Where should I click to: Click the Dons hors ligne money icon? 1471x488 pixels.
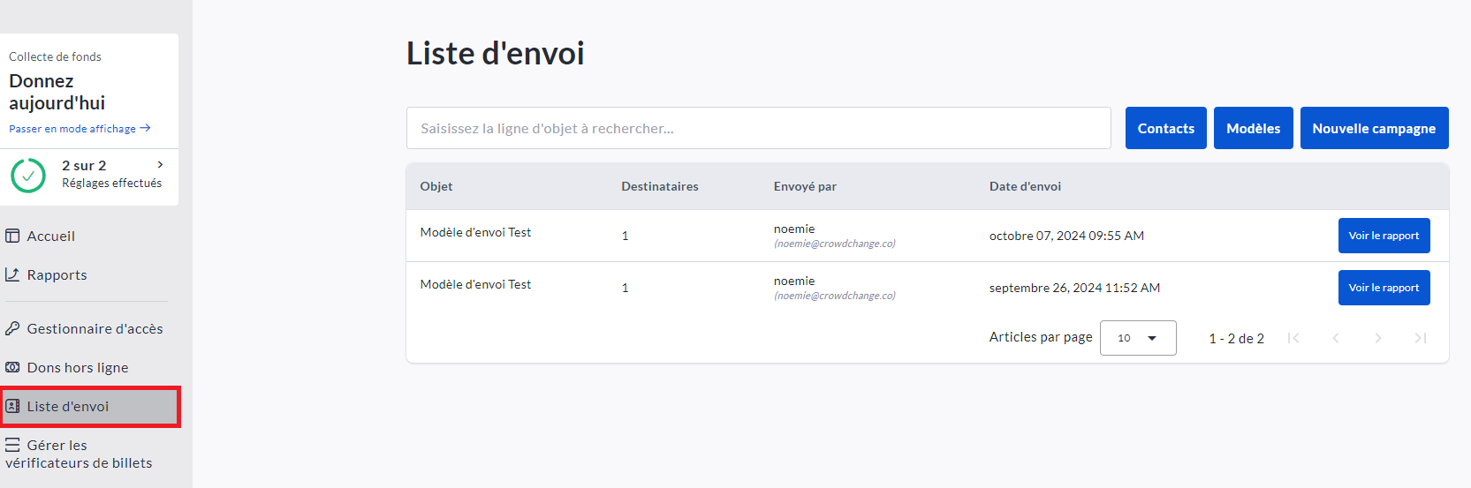(x=12, y=367)
